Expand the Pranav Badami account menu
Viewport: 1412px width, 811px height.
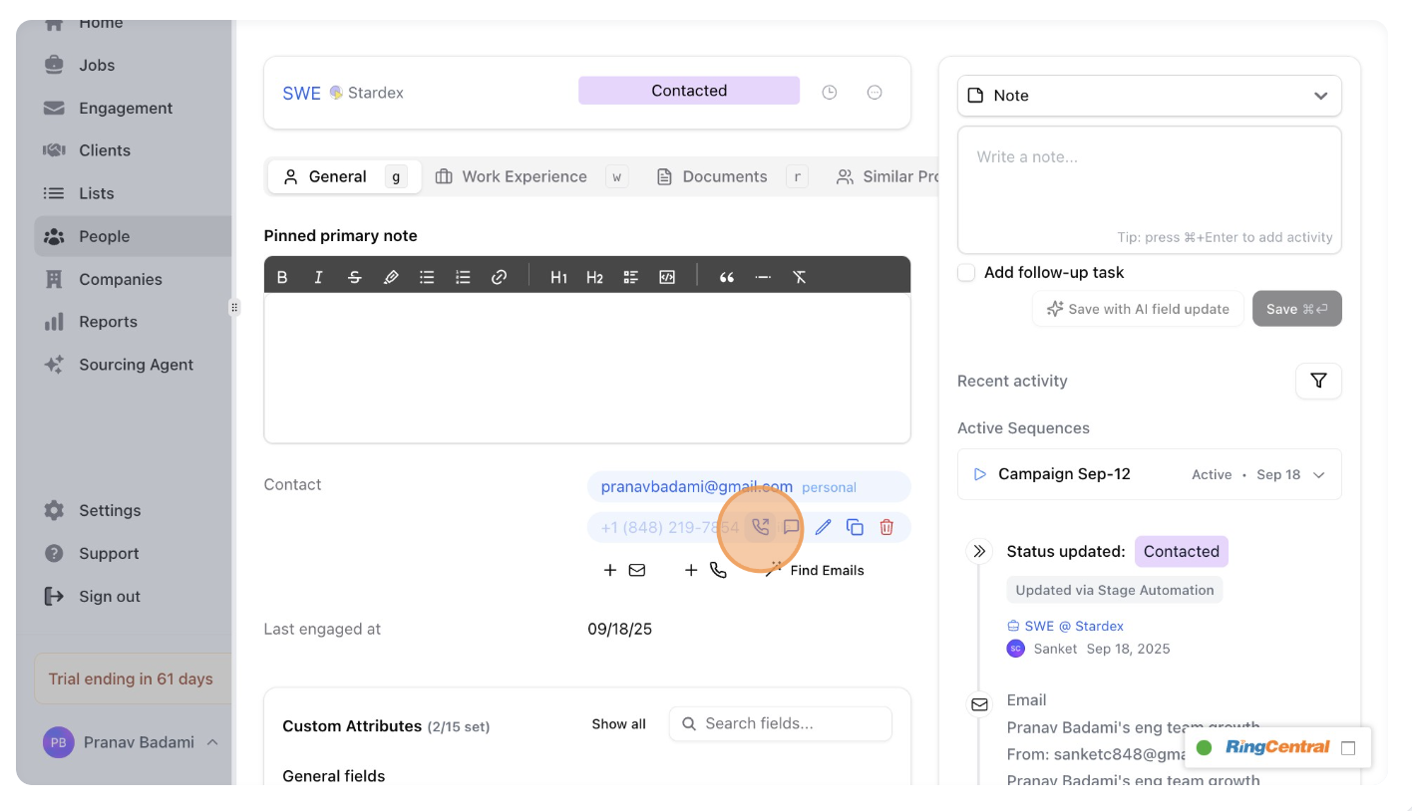[x=131, y=742]
